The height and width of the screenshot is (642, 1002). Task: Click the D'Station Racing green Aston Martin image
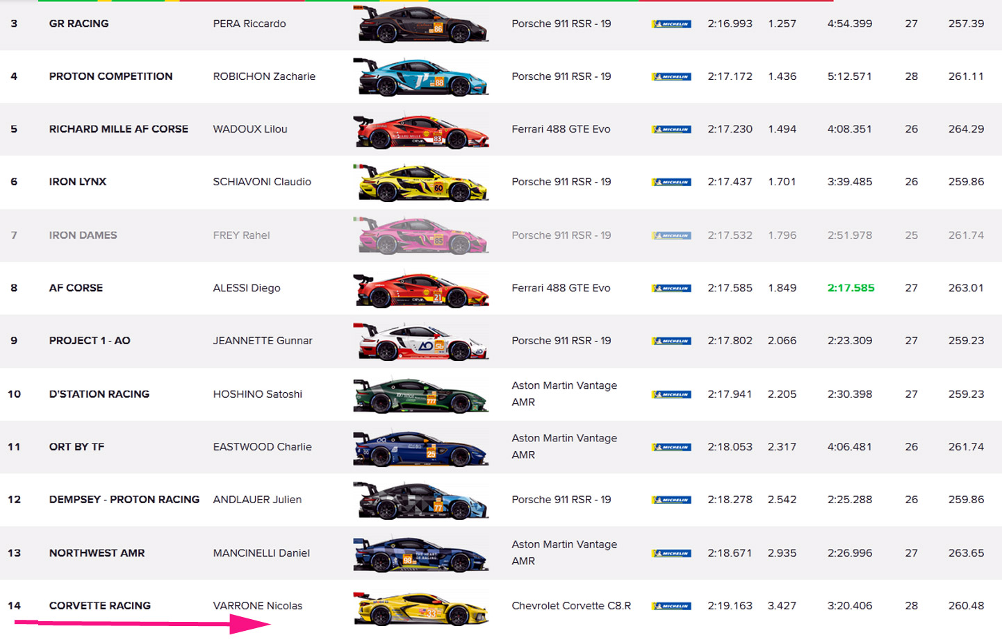point(421,395)
